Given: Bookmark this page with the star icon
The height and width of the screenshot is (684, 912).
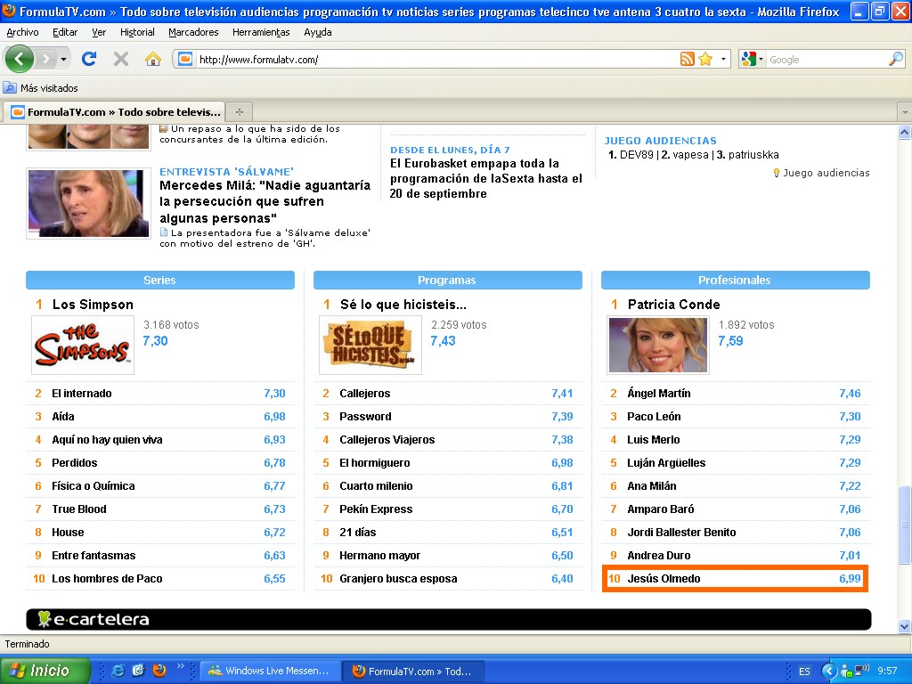Looking at the screenshot, I should tap(705, 60).
